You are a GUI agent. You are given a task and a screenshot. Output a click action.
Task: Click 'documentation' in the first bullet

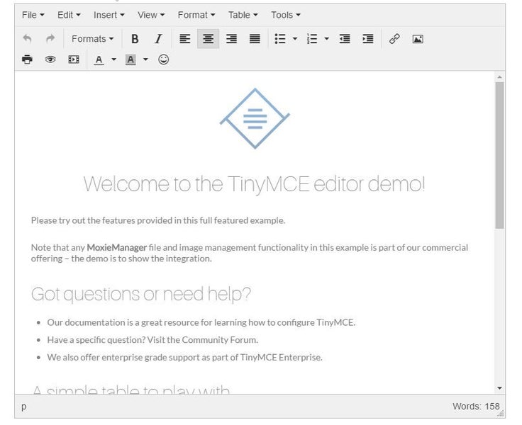94,322
